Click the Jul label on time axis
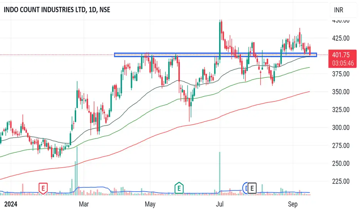 pos(220,204)
